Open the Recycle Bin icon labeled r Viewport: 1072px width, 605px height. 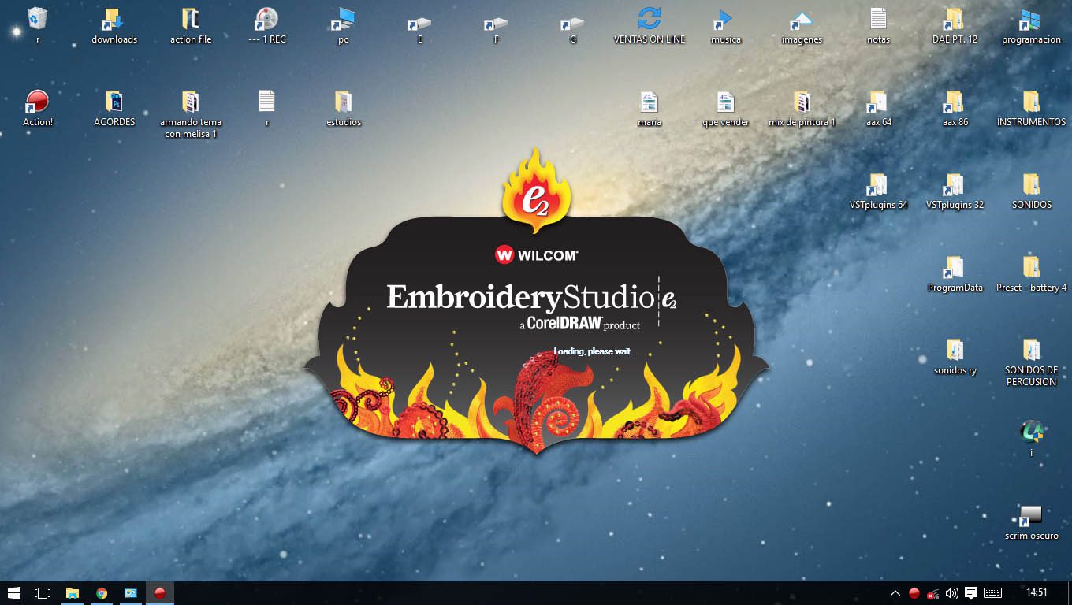pos(37,19)
